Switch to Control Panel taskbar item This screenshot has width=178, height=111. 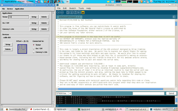(x=41, y=109)
